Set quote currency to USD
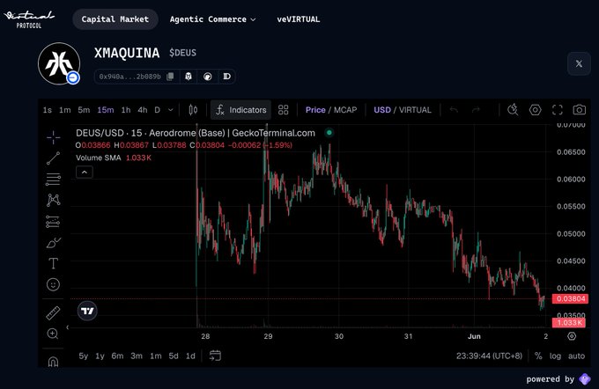This screenshot has height=389, width=599. pos(382,110)
